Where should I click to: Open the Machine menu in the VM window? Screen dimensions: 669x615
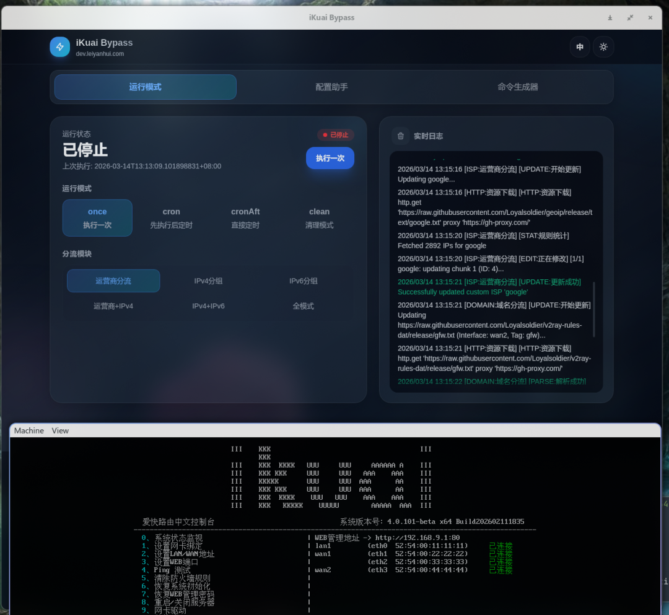(29, 431)
